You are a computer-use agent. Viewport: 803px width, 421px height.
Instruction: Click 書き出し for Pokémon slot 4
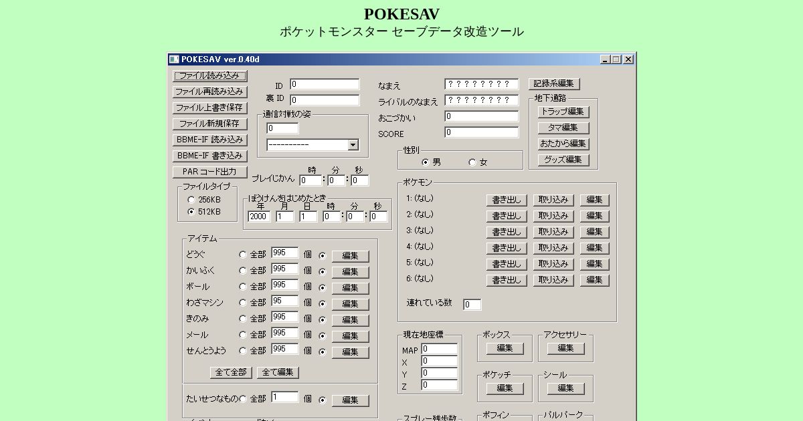click(507, 248)
